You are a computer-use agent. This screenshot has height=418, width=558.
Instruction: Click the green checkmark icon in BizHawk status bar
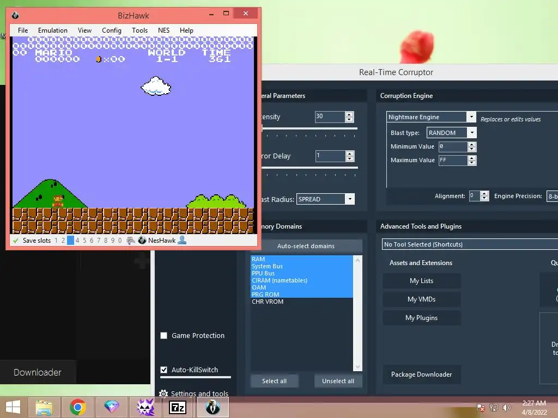(x=16, y=241)
